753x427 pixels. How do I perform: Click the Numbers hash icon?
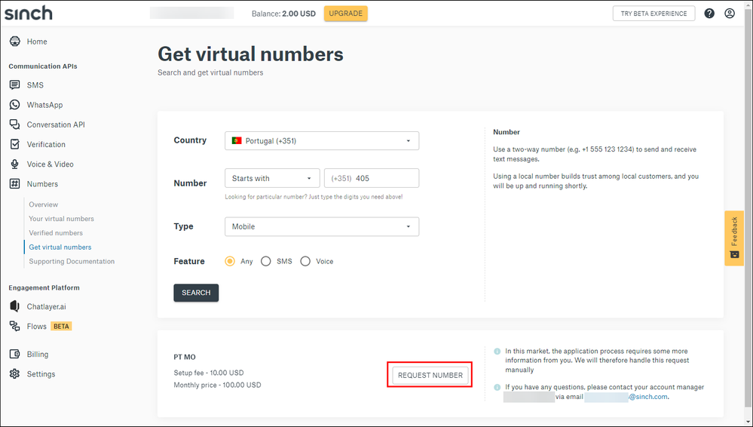coord(15,183)
